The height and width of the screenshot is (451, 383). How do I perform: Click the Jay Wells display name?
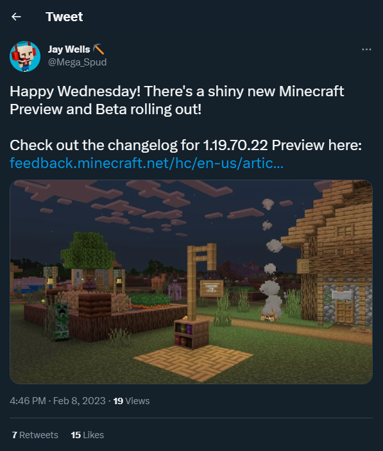[x=69, y=49]
